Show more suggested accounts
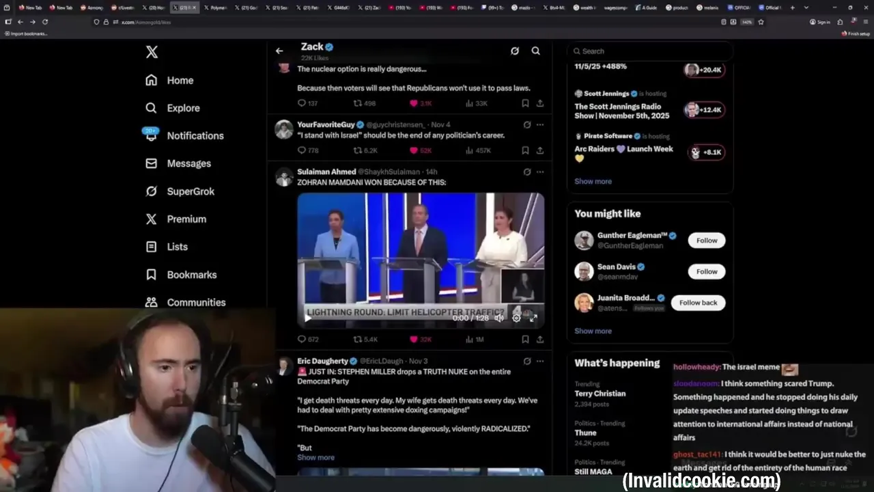This screenshot has width=874, height=492. [593, 331]
